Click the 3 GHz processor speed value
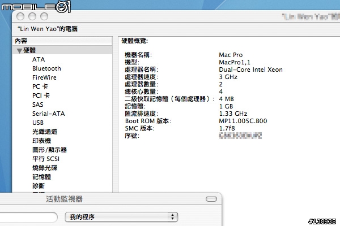This screenshot has height=226, width=340. [228, 77]
